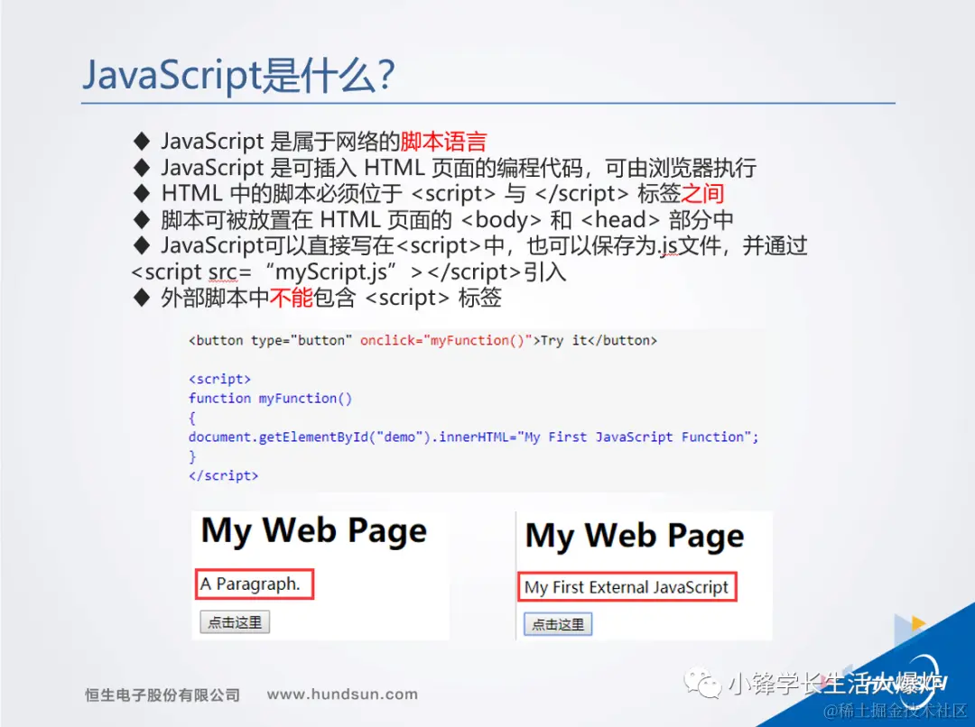This screenshot has height=727, width=975.
Task: Click the line about 可由浏览器执行
Action: (x=444, y=168)
